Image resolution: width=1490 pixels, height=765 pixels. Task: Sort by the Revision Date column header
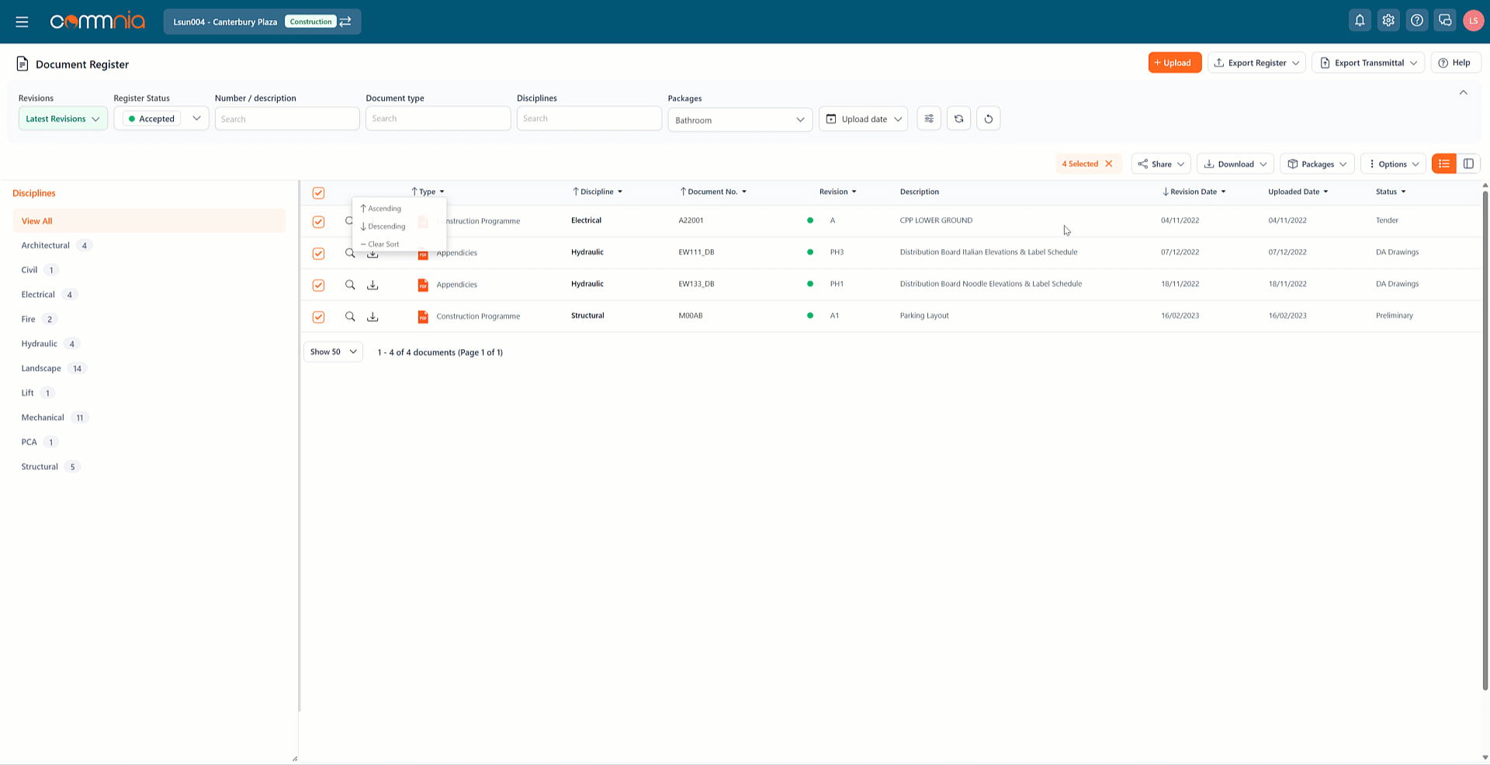click(1194, 192)
